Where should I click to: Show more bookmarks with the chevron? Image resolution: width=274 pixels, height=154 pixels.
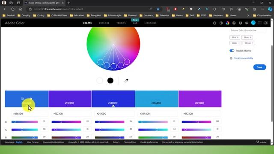tap(248, 15)
